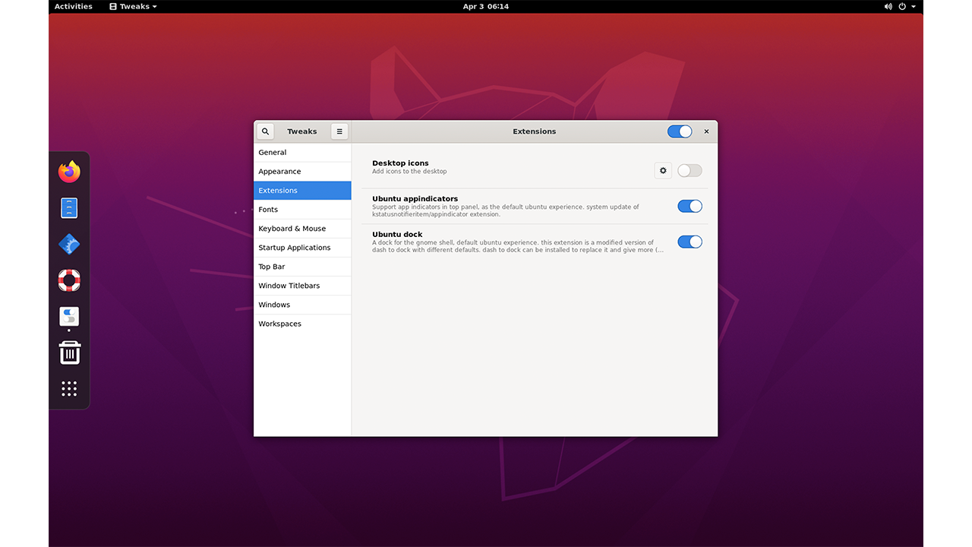Select the Workspaces section
Image resolution: width=972 pixels, height=547 pixels.
pyautogui.click(x=302, y=324)
